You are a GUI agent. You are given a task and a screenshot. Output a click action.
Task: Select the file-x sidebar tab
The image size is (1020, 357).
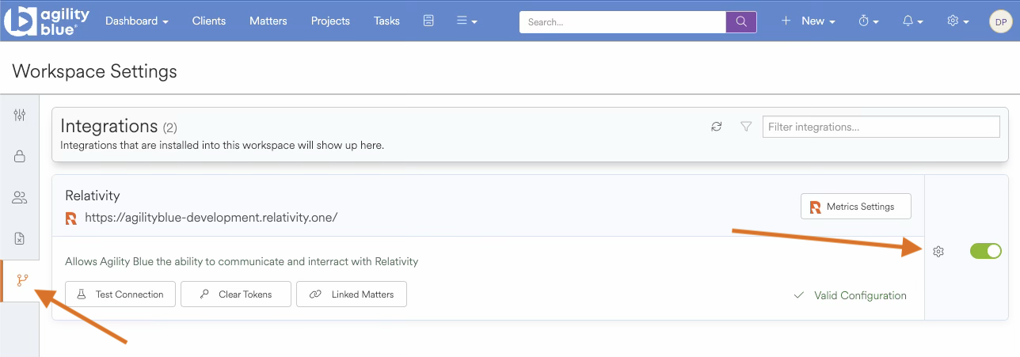pos(20,238)
